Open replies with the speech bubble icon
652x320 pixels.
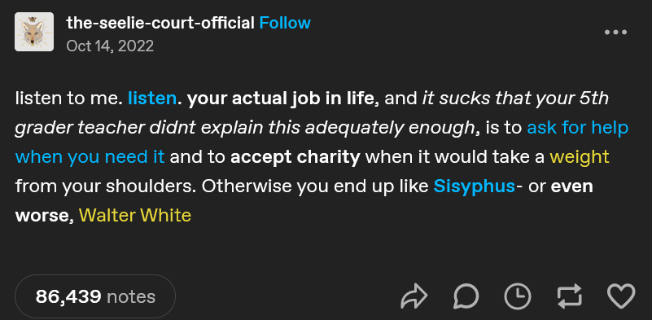(466, 296)
